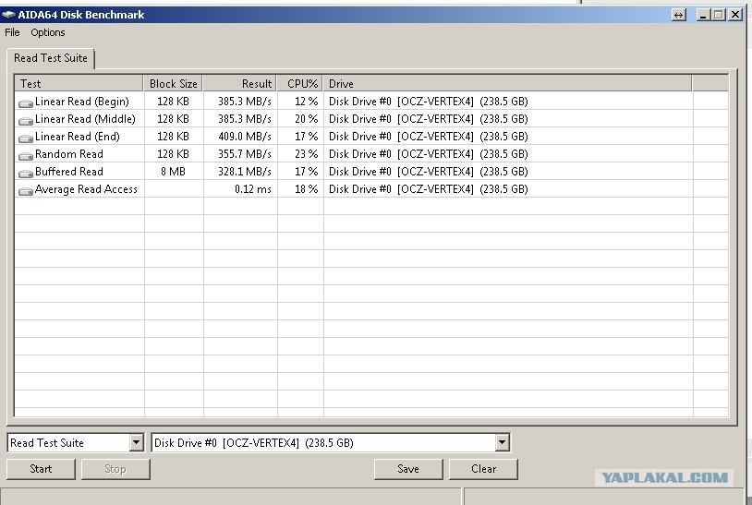Viewport: 752px width, 505px height.
Task: Click the AIDA64 title bar app icon
Action: (9, 15)
